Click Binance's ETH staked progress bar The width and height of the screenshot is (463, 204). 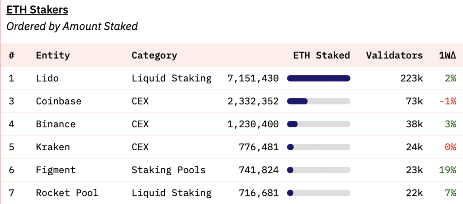[318, 124]
